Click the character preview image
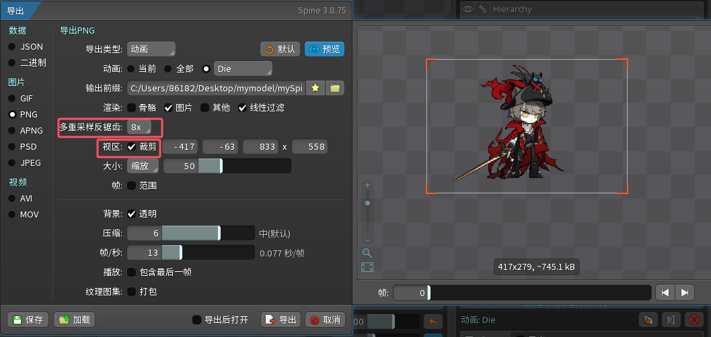Image resolution: width=711 pixels, height=337 pixels. coord(510,123)
